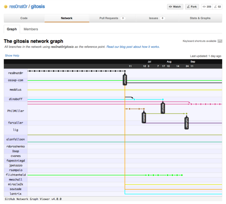Click the Jul month label in timeline header

[149, 62]
